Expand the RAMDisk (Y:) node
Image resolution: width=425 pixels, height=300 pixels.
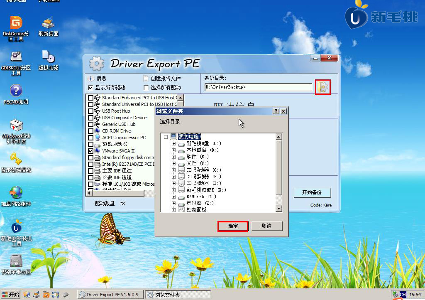pyautogui.click(x=173, y=197)
